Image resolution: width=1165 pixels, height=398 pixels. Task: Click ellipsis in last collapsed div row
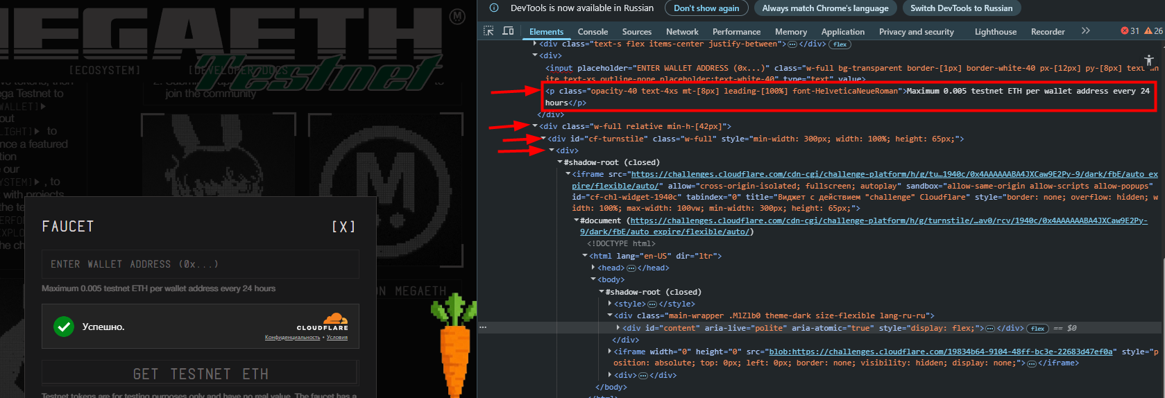pos(643,376)
